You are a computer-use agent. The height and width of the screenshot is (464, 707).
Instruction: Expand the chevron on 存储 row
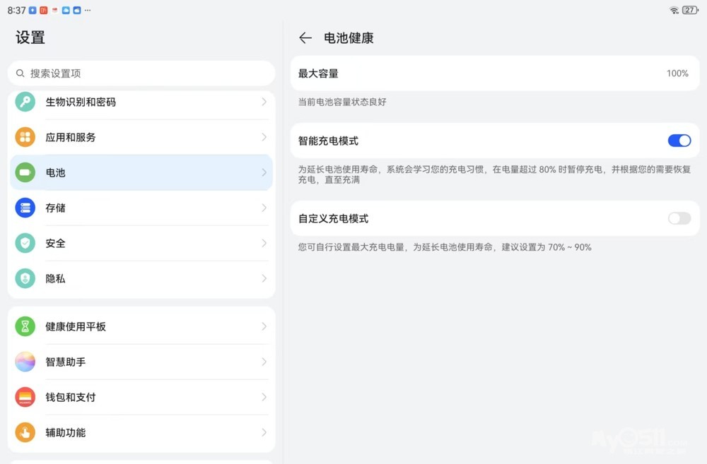pyautogui.click(x=264, y=208)
